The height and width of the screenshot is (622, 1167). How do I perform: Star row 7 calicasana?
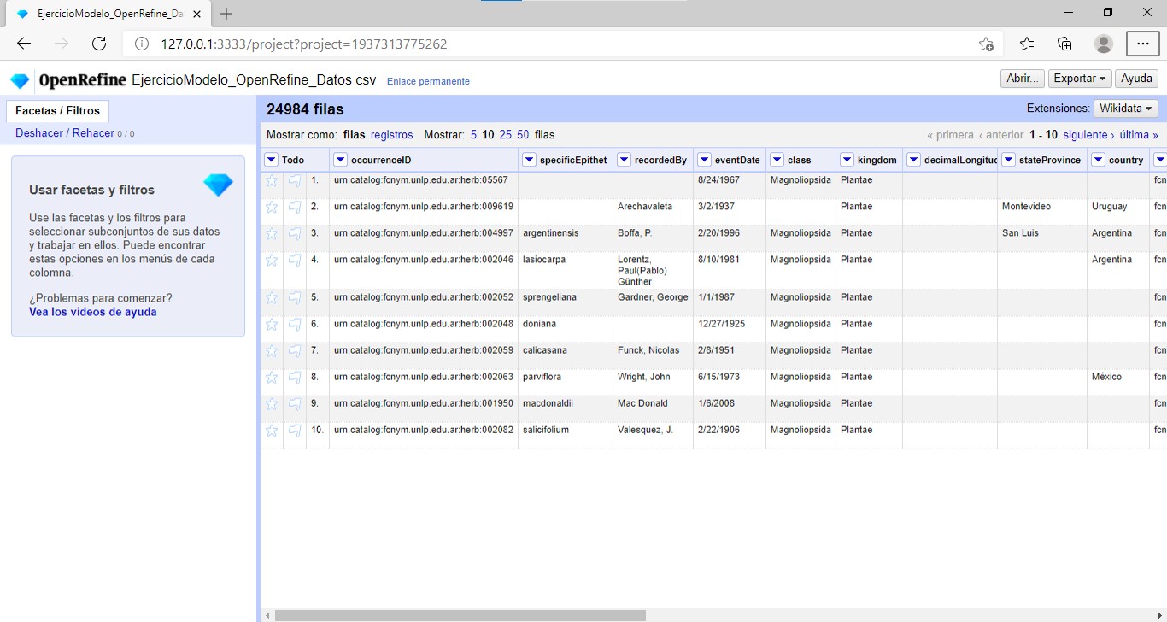272,350
